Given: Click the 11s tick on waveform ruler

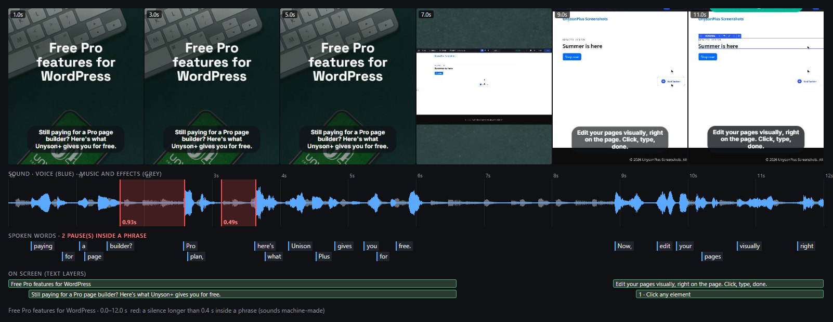Looking at the screenshot, I should click(761, 176).
